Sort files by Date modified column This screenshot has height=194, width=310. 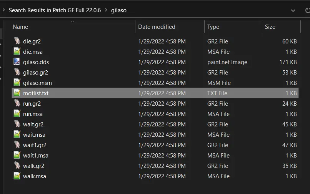pos(157,27)
